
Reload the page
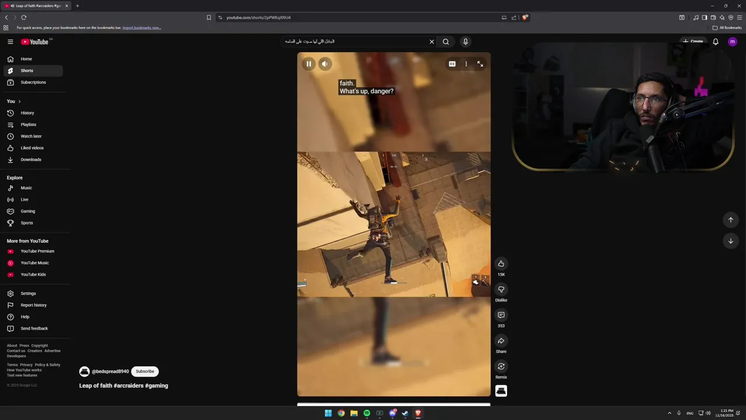[24, 17]
